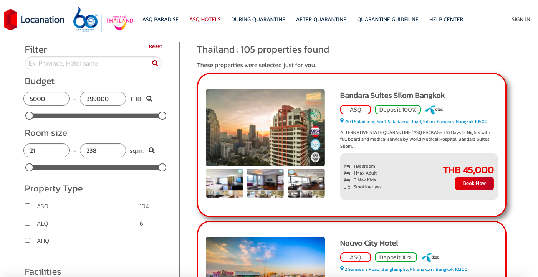Focus the Province or Hotel name search field

pyautogui.click(x=93, y=63)
